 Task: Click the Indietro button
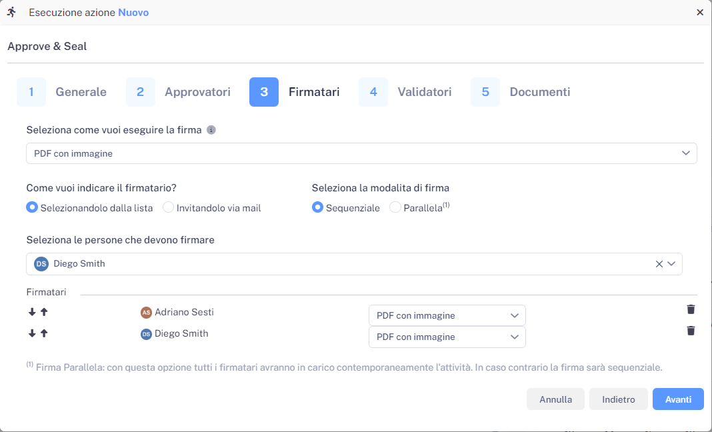pyautogui.click(x=618, y=399)
